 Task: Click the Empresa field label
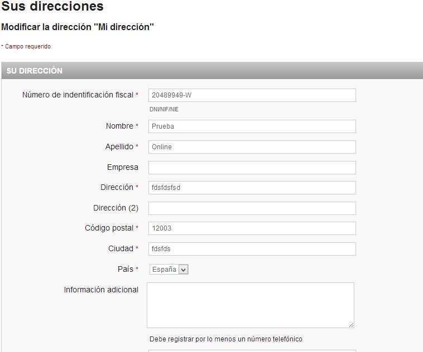(122, 167)
